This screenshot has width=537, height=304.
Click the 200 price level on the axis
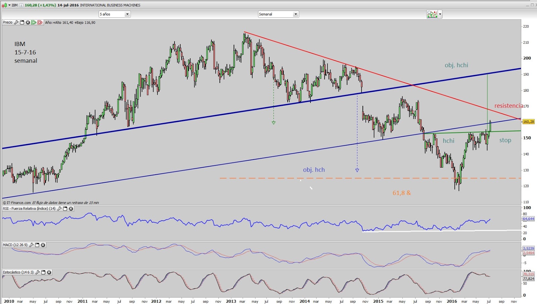click(x=527, y=58)
